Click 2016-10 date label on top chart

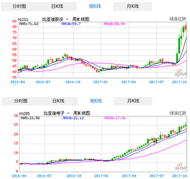[73, 82]
